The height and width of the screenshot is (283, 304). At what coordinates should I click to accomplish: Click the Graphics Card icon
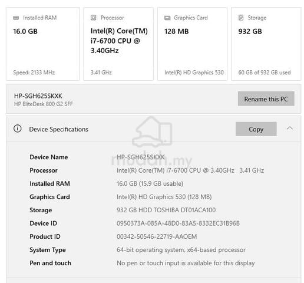click(x=167, y=18)
